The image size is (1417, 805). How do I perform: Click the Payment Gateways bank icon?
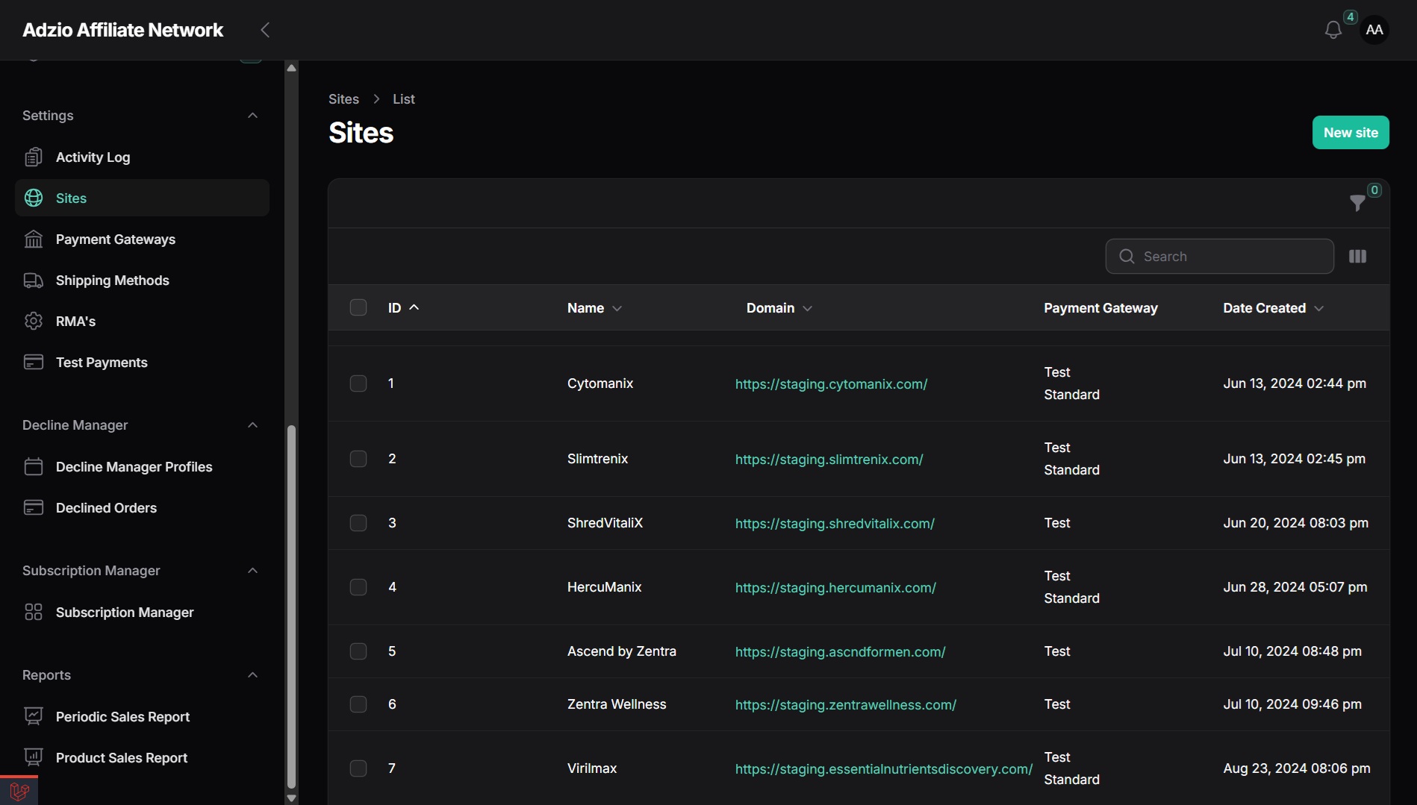pos(34,239)
